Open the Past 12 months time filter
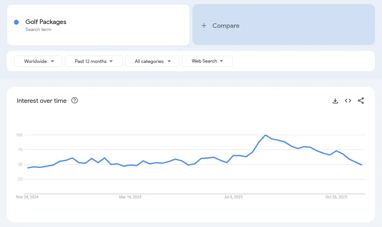The image size is (382, 227). [94, 61]
